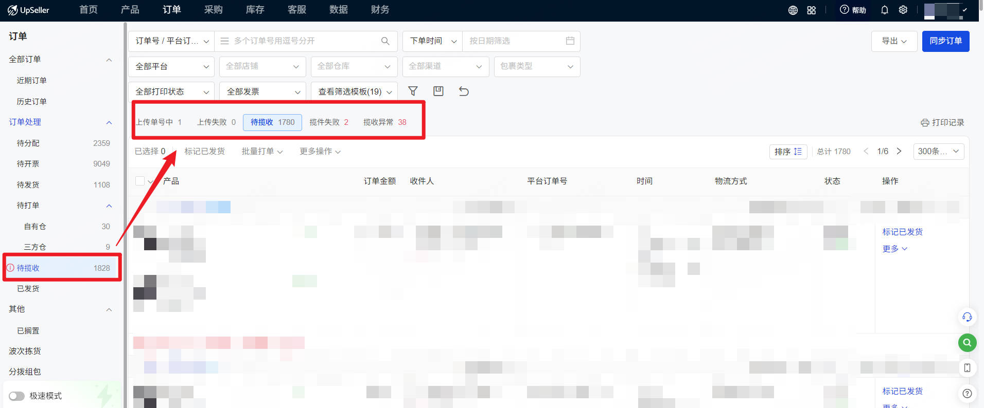
Task: Open 全部店铺 dropdown
Action: tap(262, 66)
